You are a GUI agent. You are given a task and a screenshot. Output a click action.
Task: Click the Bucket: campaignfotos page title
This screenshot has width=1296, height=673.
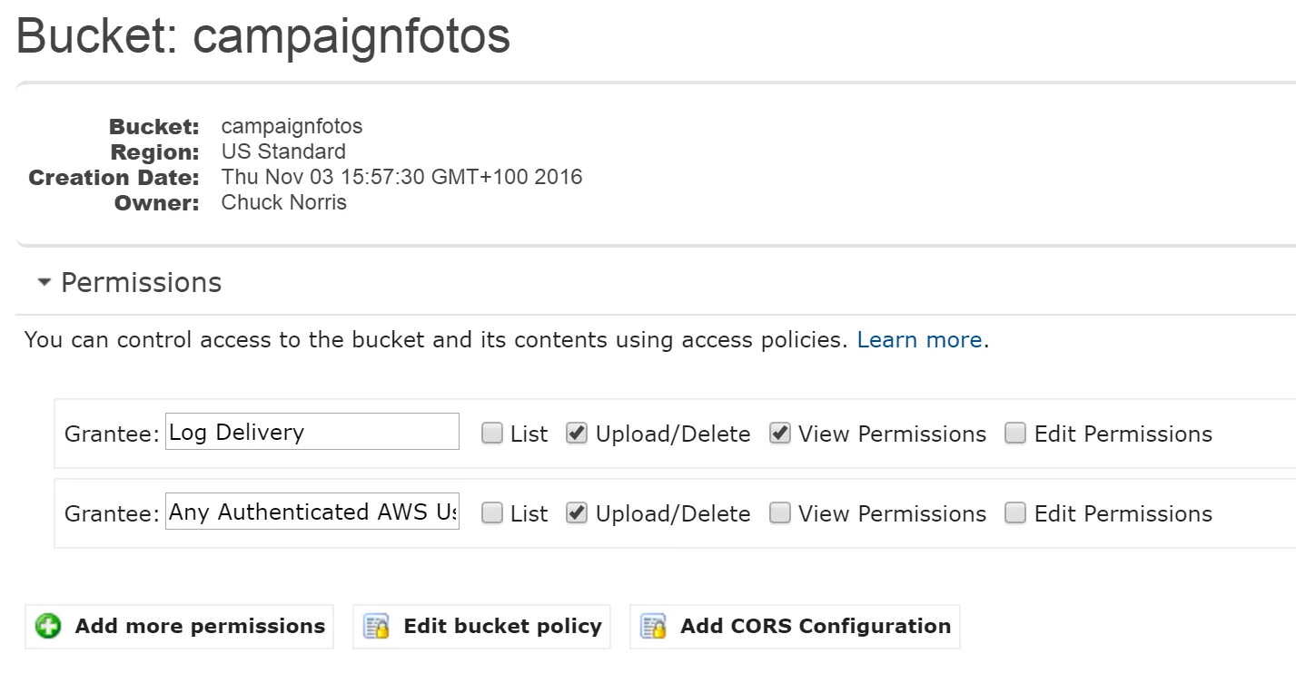[263, 36]
